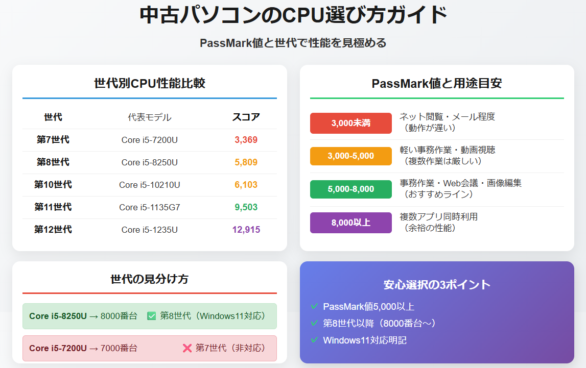Click the Core i5-1135G7 model cell

[150, 207]
